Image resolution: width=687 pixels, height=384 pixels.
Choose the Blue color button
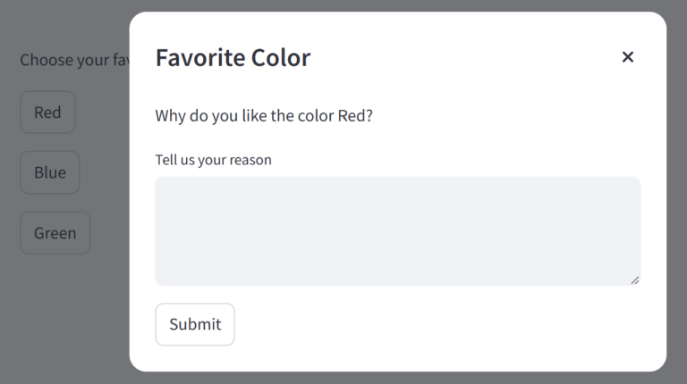[x=50, y=172]
